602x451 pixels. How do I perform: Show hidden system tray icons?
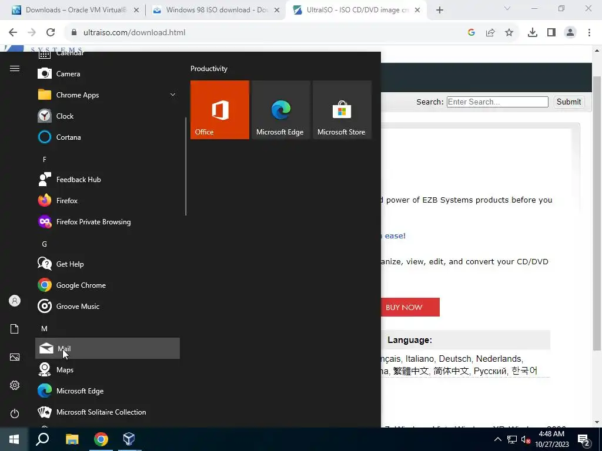pos(497,439)
